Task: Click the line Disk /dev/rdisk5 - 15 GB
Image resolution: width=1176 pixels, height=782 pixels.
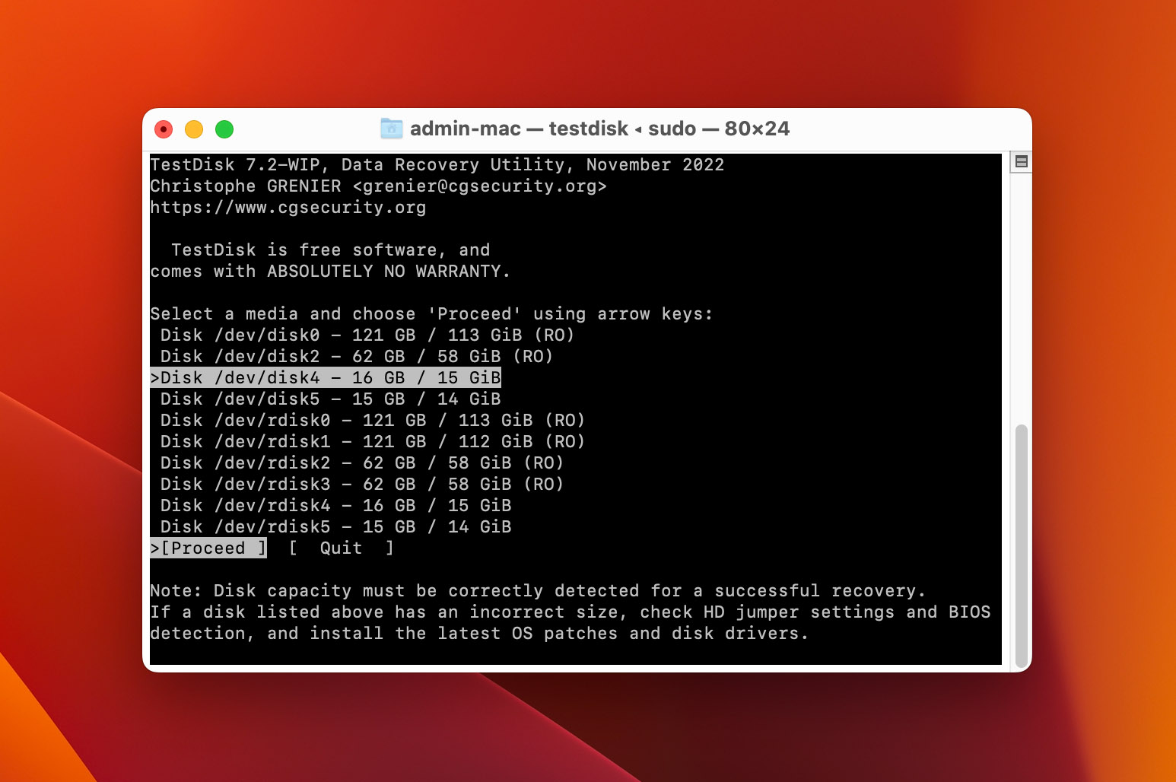Action: coord(335,526)
